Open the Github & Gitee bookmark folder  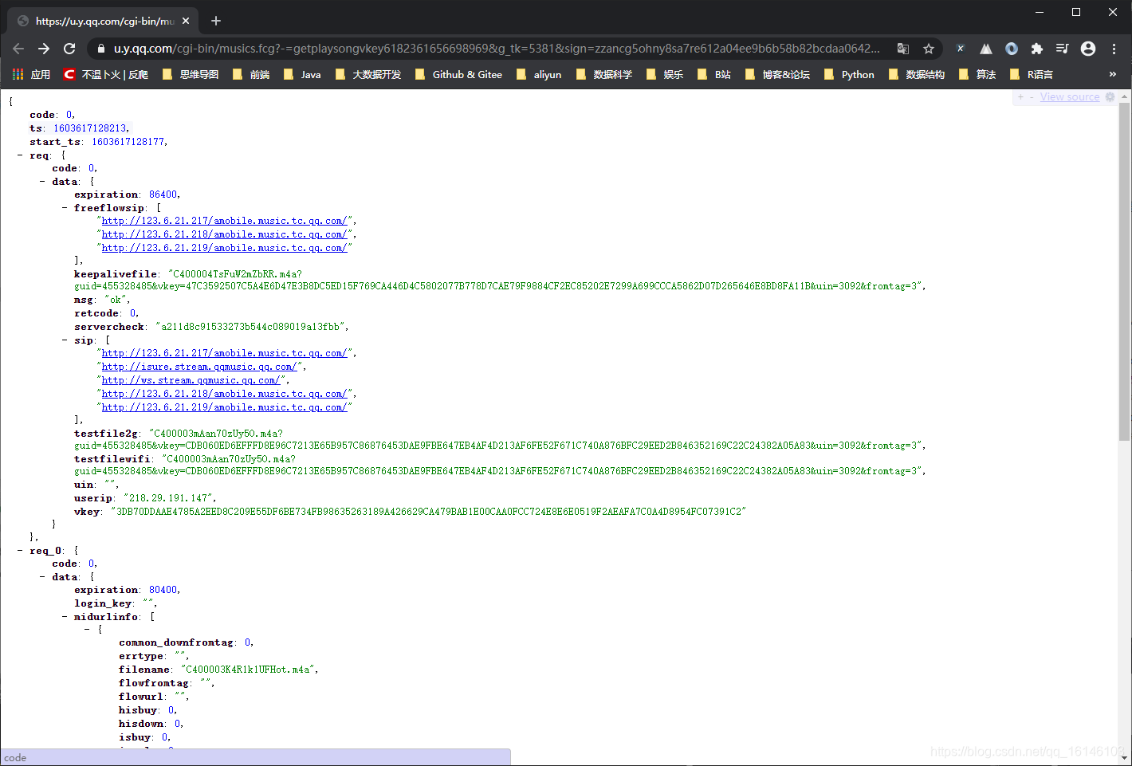point(458,74)
